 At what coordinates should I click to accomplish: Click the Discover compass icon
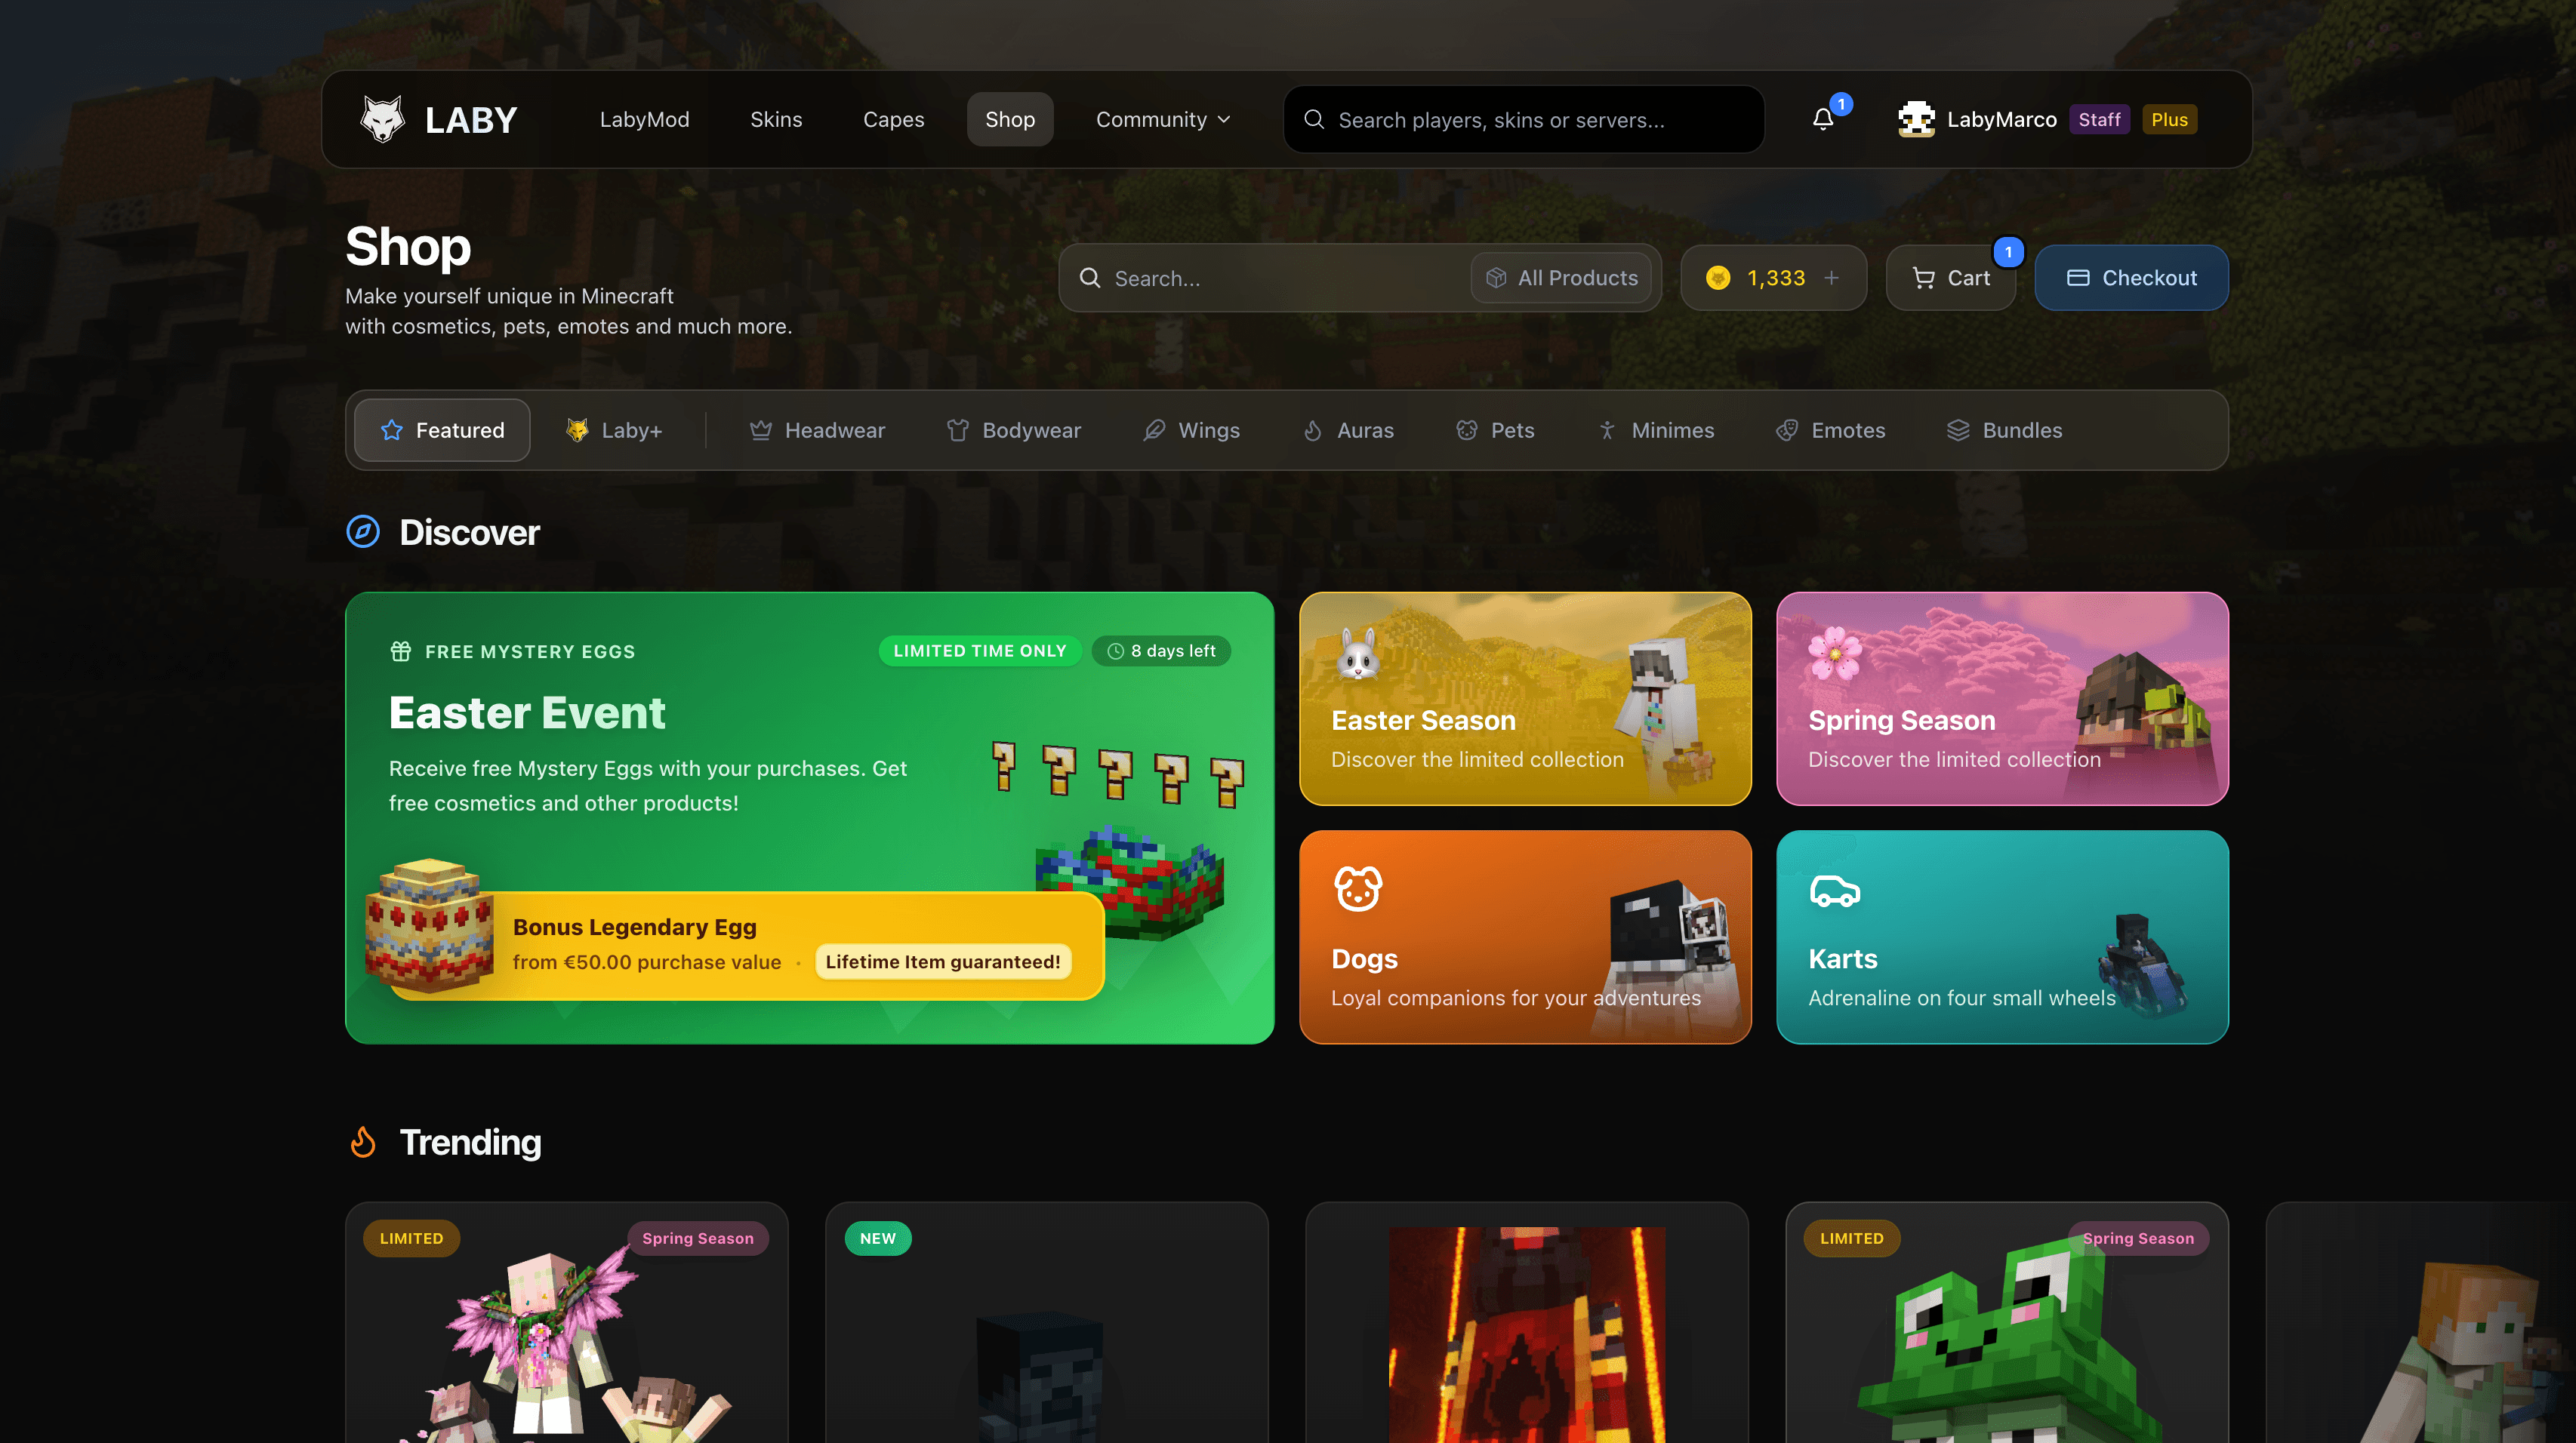[363, 531]
